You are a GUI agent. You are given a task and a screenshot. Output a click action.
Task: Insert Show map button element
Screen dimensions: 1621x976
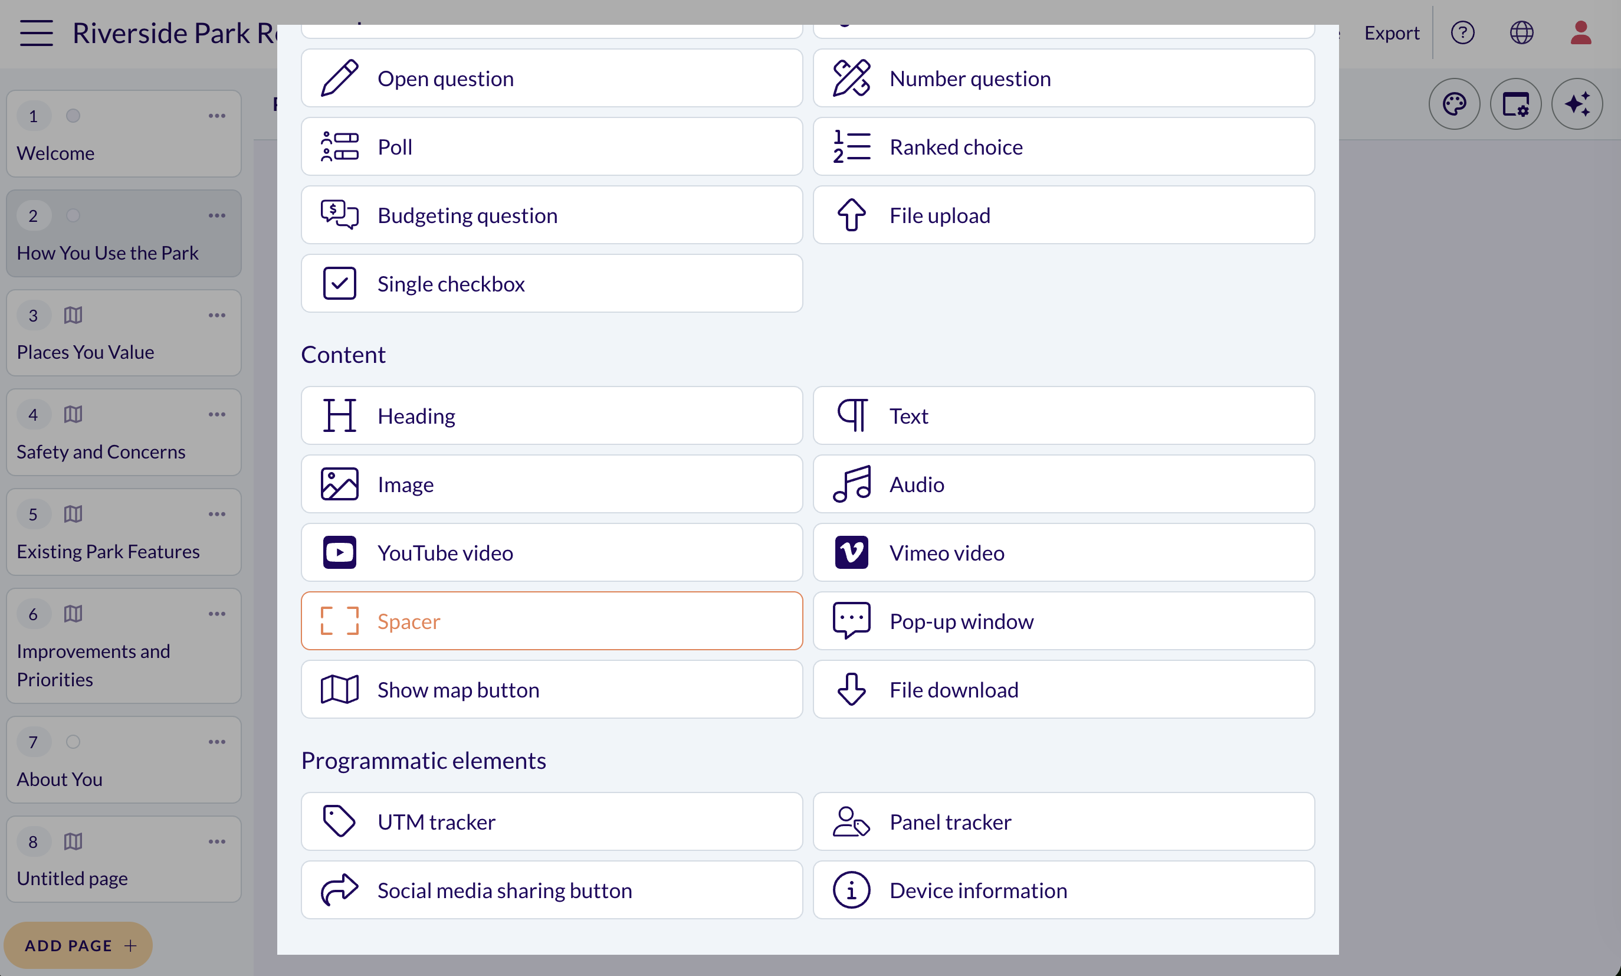coord(552,689)
